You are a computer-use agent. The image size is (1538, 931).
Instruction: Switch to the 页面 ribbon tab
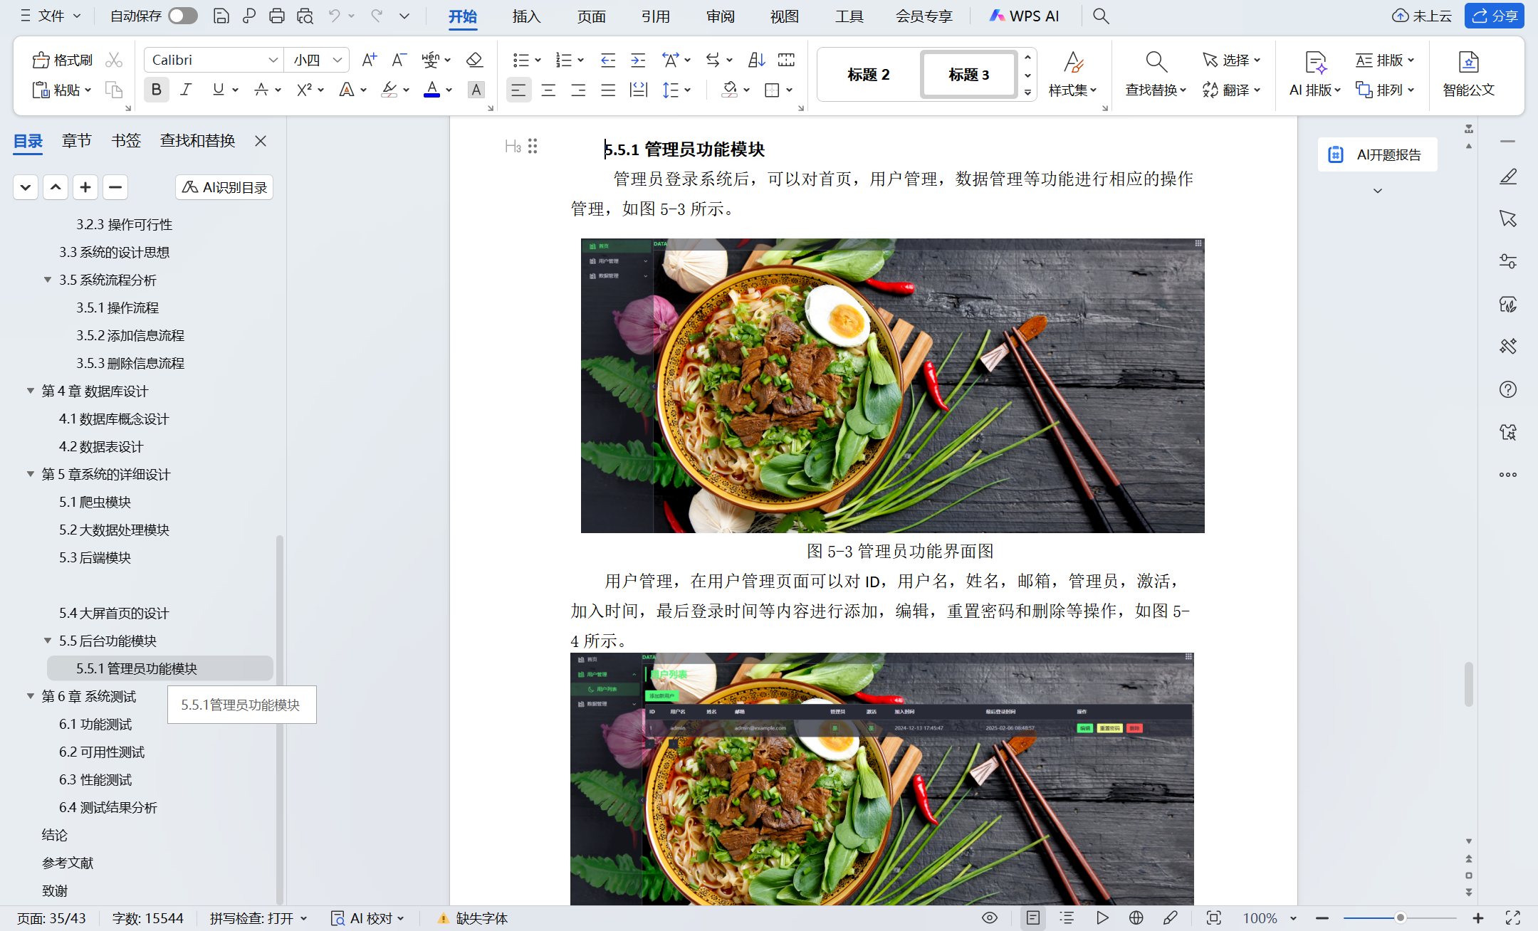591,16
